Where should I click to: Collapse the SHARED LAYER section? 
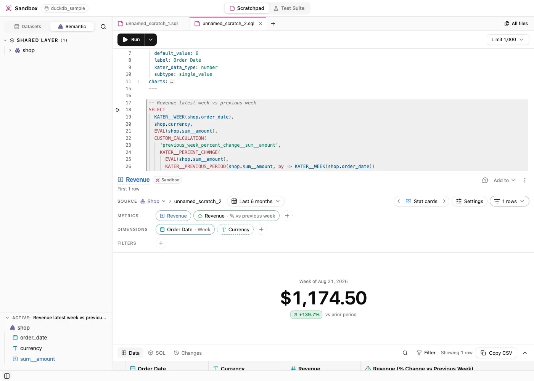pos(5,40)
